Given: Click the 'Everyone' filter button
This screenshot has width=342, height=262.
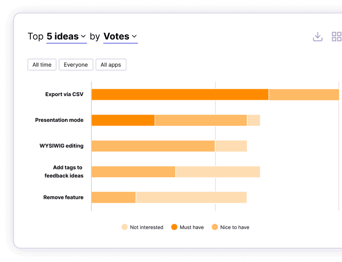Looking at the screenshot, I should 76,65.
